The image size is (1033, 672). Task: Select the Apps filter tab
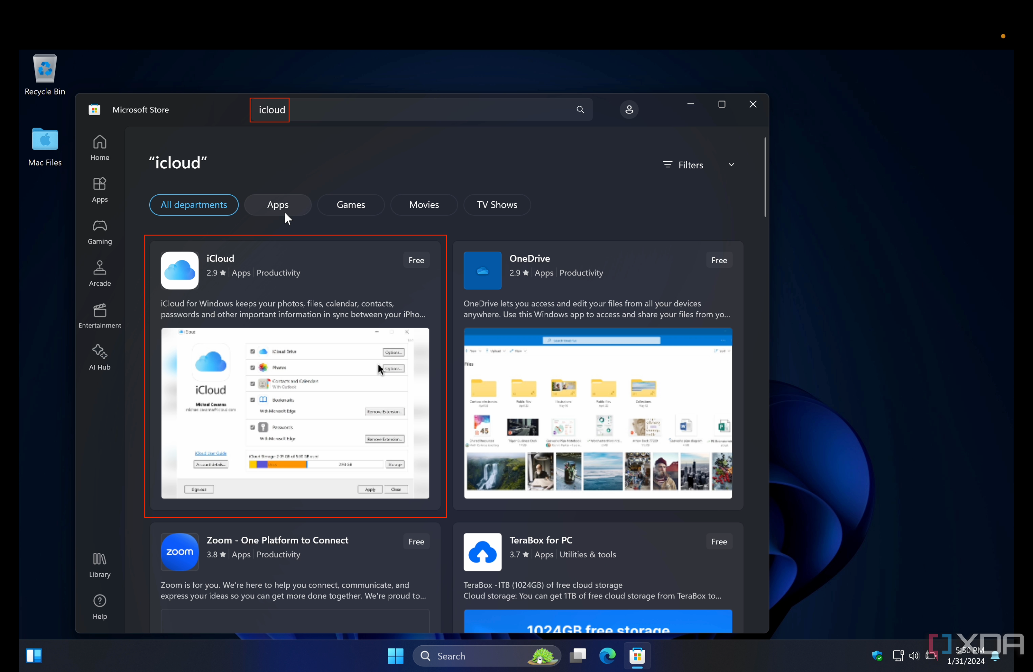[278, 204]
